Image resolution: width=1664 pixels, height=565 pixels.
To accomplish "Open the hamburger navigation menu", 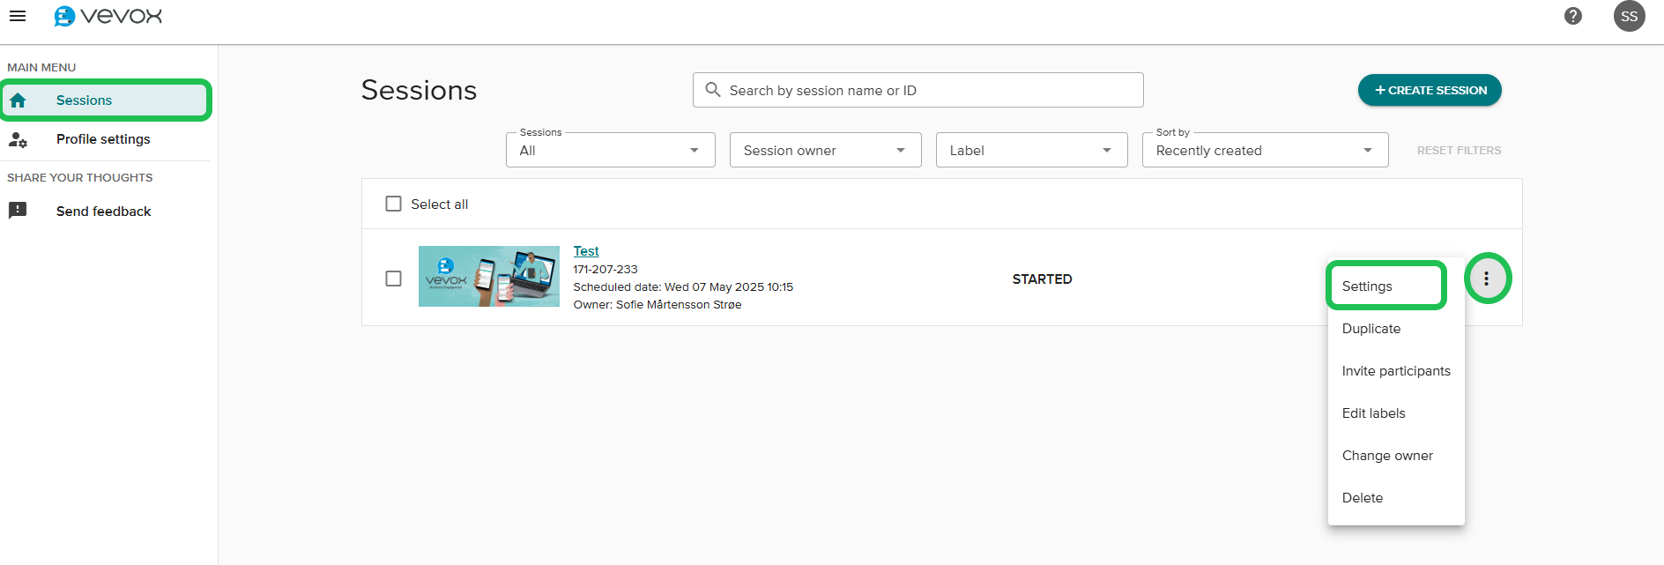I will [18, 16].
